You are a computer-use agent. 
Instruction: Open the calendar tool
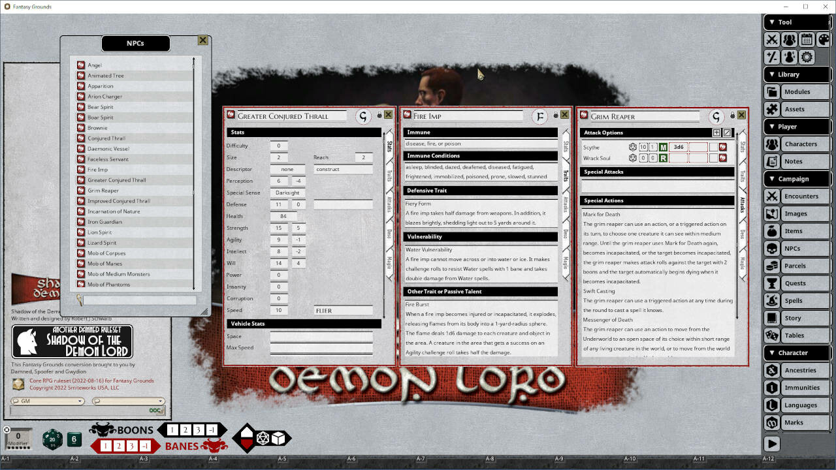tap(807, 39)
